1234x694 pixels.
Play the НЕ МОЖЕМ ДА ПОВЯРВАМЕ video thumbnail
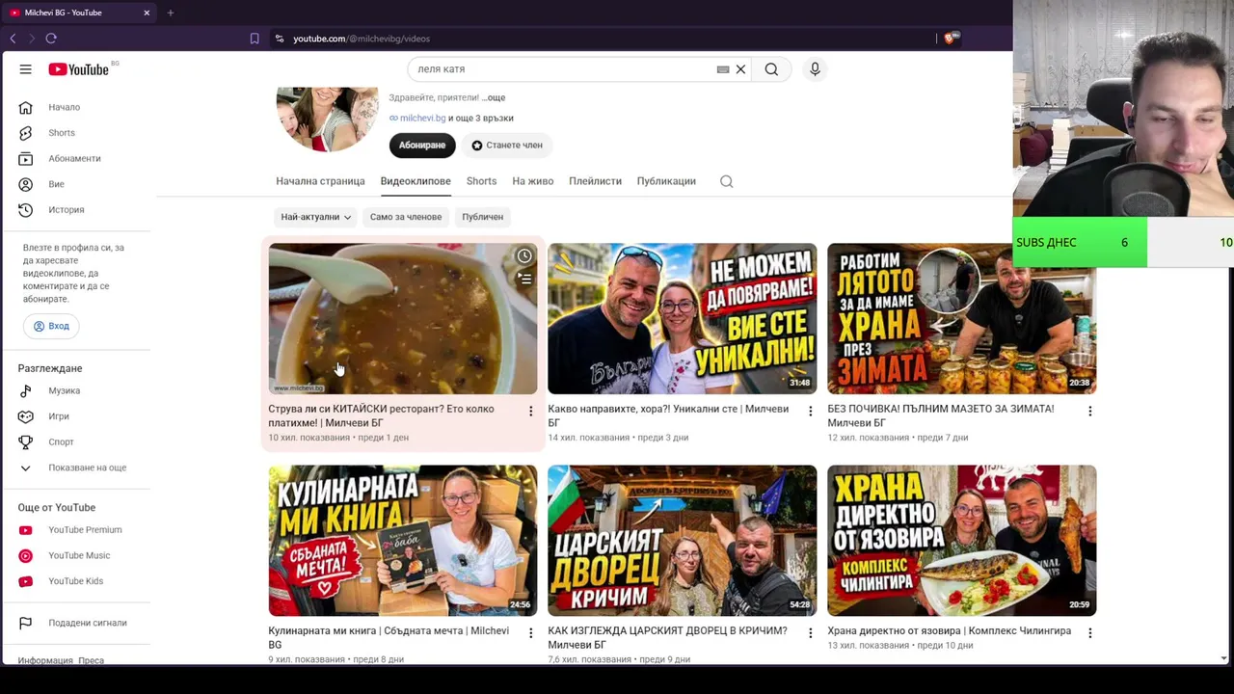coord(682,318)
